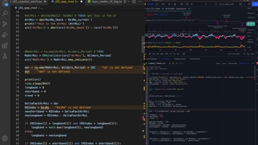Screen dimensions: 258x145
Task: Take TradingView chart snapshot
Action: (x=249, y=4)
